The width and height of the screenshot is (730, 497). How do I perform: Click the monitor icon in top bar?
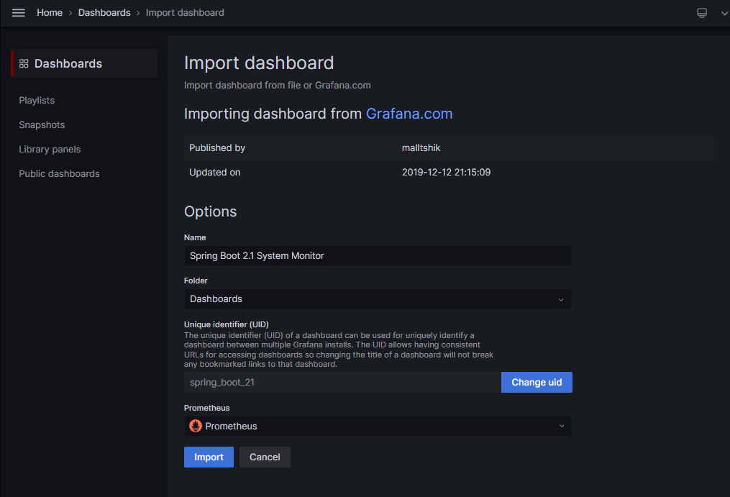coord(702,13)
